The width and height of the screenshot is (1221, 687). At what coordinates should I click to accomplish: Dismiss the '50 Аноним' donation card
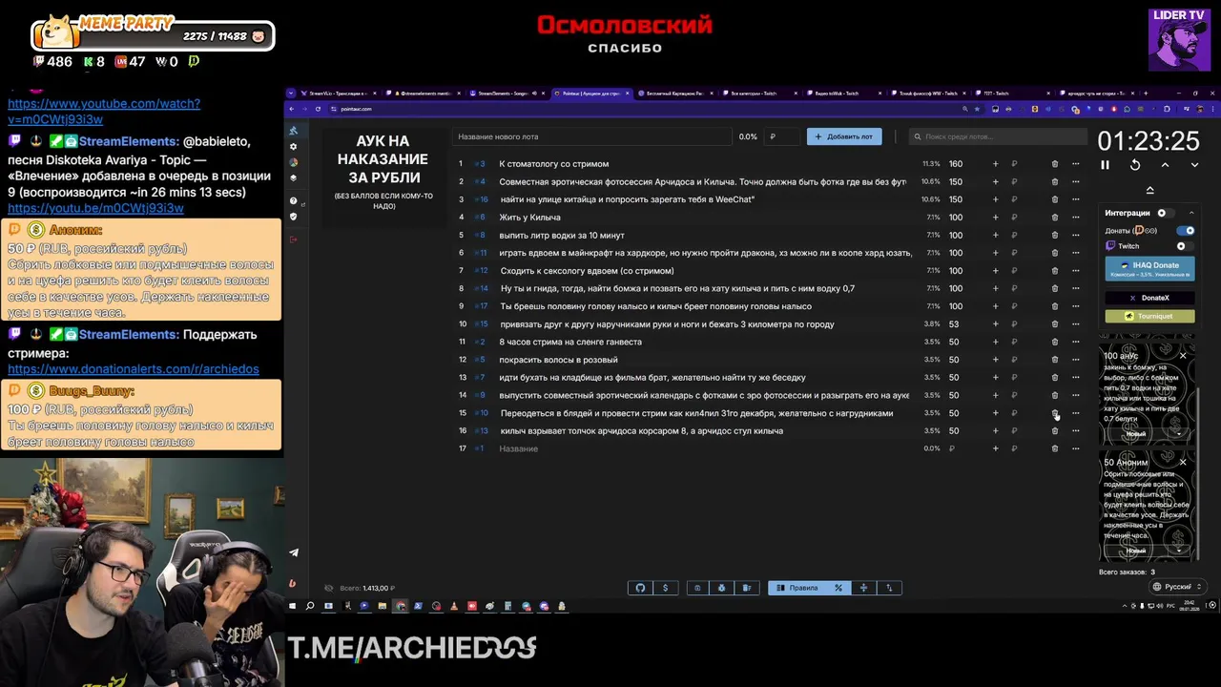(x=1183, y=462)
